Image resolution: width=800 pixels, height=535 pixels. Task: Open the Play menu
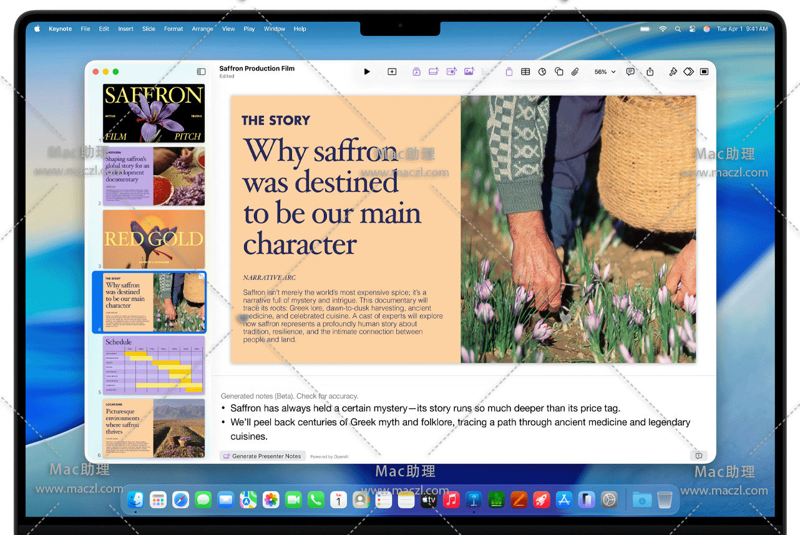tap(249, 29)
